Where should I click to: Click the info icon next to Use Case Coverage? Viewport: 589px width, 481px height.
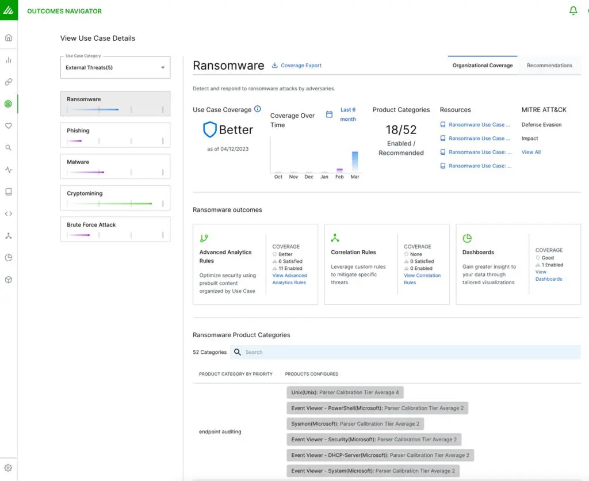tap(256, 109)
